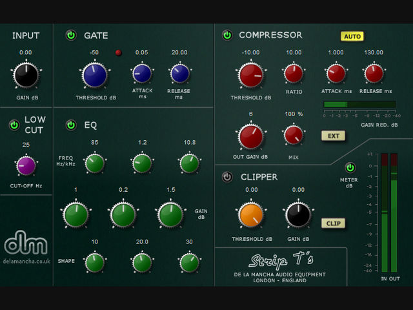Click the IN level meter bar
413x310 pixels.
coord(385,212)
